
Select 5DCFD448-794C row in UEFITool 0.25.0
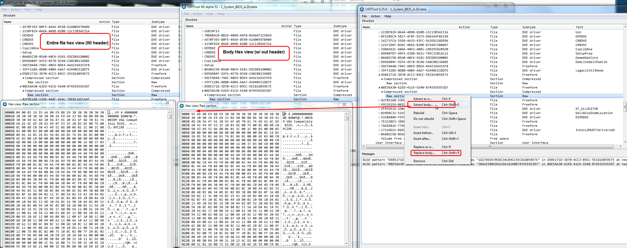(x=492, y=66)
